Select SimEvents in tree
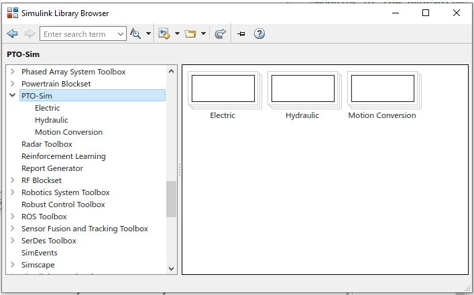The image size is (474, 295). coord(40,253)
